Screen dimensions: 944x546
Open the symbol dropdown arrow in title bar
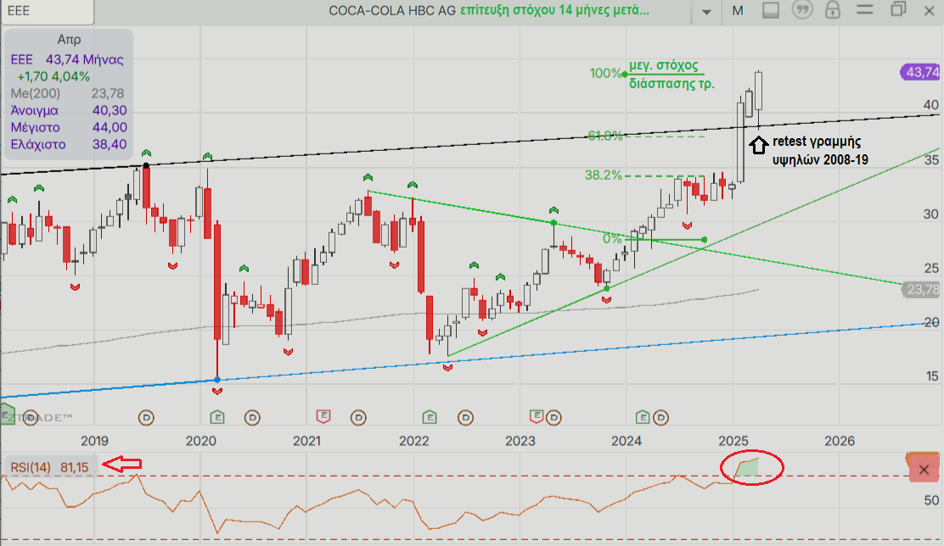pyautogui.click(x=706, y=11)
